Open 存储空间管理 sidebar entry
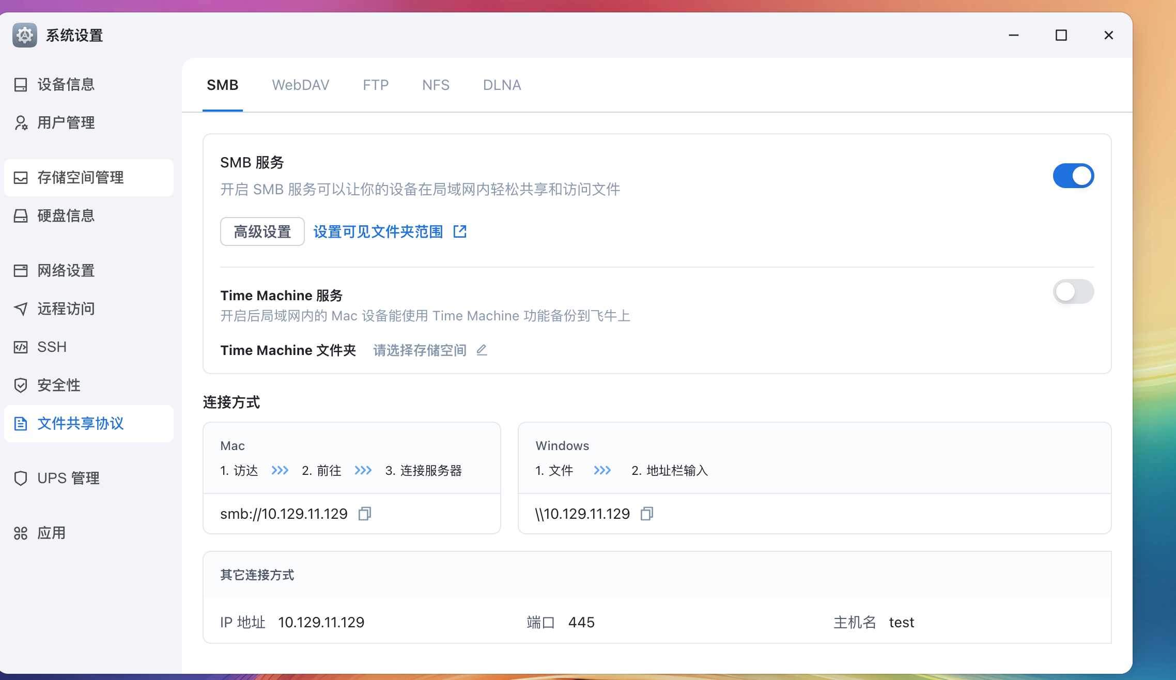This screenshot has height=680, width=1176. 89,178
